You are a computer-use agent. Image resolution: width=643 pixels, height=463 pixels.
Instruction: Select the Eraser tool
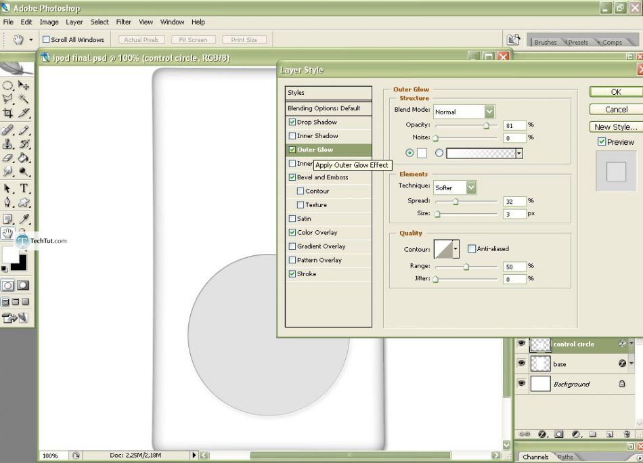[x=7, y=158]
